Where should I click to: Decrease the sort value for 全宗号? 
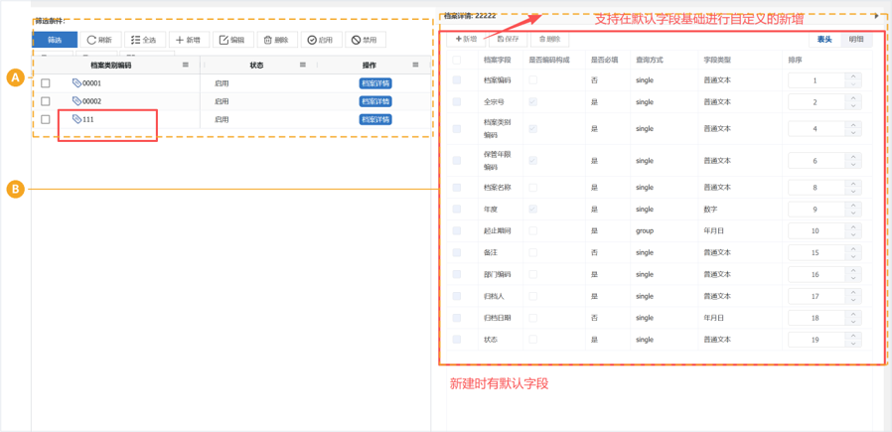pos(852,106)
